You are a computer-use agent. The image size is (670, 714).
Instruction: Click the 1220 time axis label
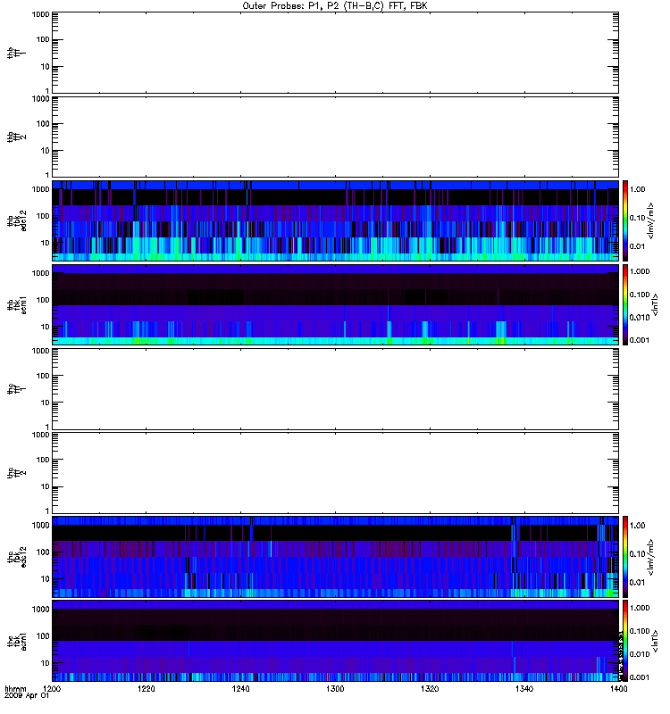[x=146, y=688]
